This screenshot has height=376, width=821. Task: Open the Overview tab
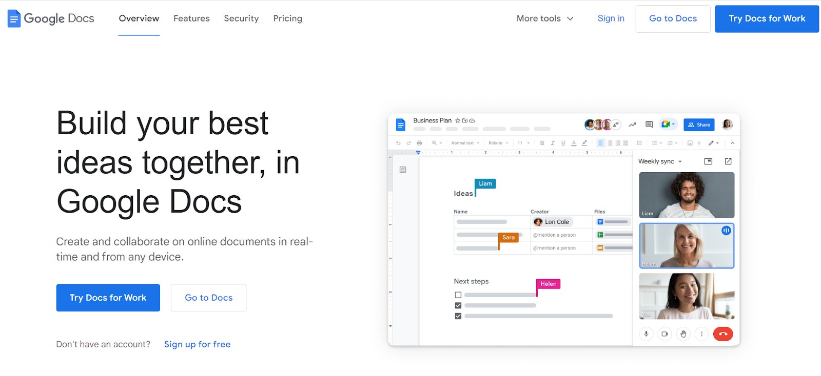pos(139,18)
